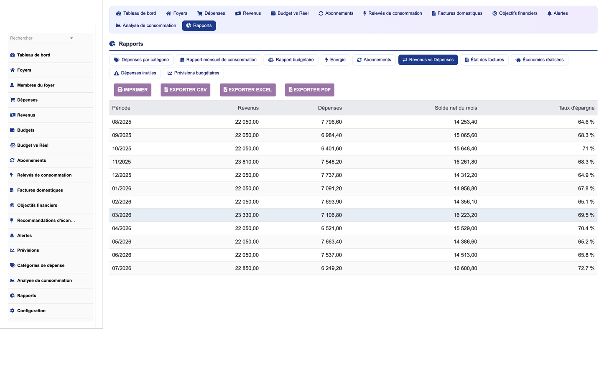
Task: Click the 6 401,60 expense value
Action: [331, 149]
